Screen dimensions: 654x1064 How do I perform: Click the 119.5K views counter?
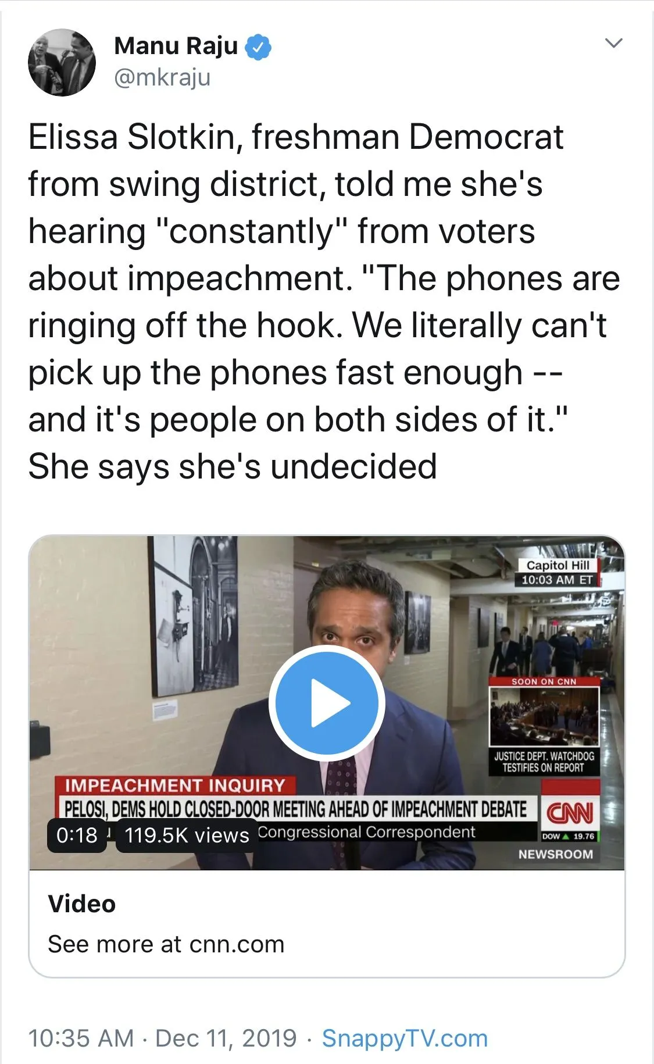[187, 836]
